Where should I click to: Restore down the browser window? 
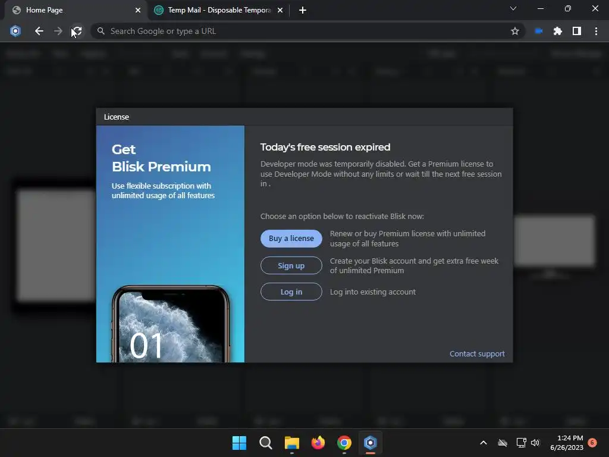click(x=567, y=8)
